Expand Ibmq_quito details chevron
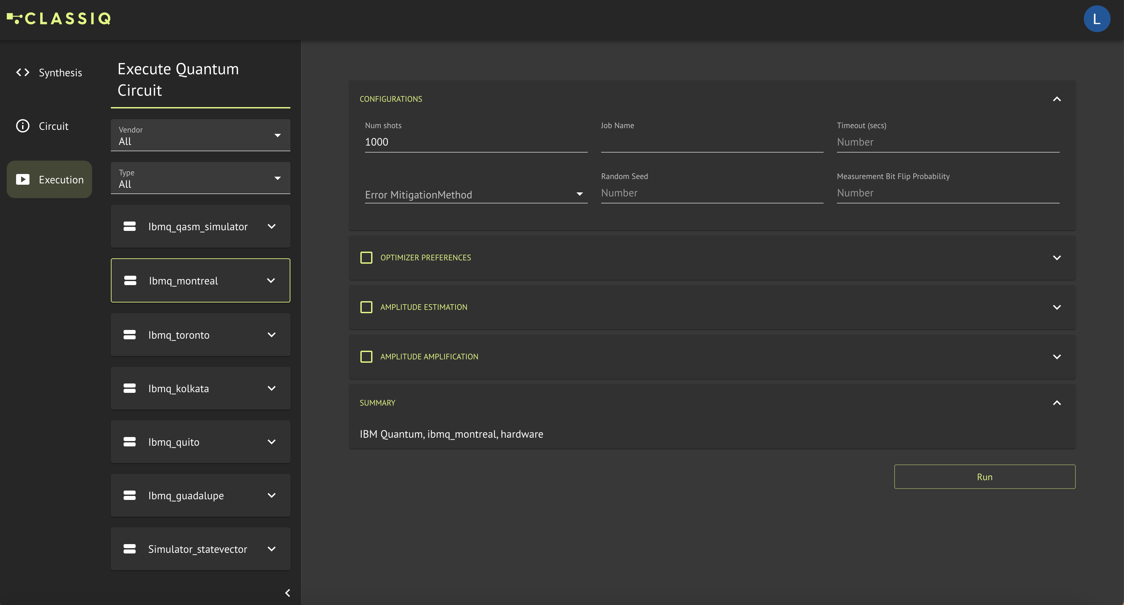 (x=271, y=442)
